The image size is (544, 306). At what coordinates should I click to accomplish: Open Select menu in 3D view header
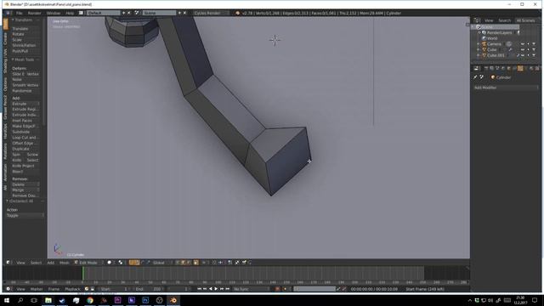(36, 263)
